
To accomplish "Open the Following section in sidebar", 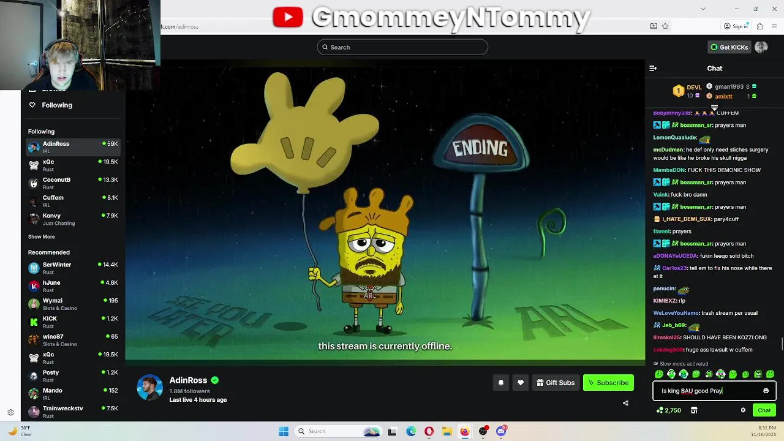I will (x=57, y=105).
